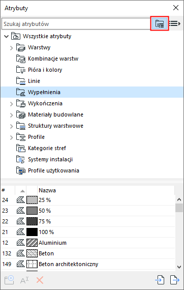Click index 132 in the Beton row
The height and width of the screenshot is (290, 184).
[7, 253]
